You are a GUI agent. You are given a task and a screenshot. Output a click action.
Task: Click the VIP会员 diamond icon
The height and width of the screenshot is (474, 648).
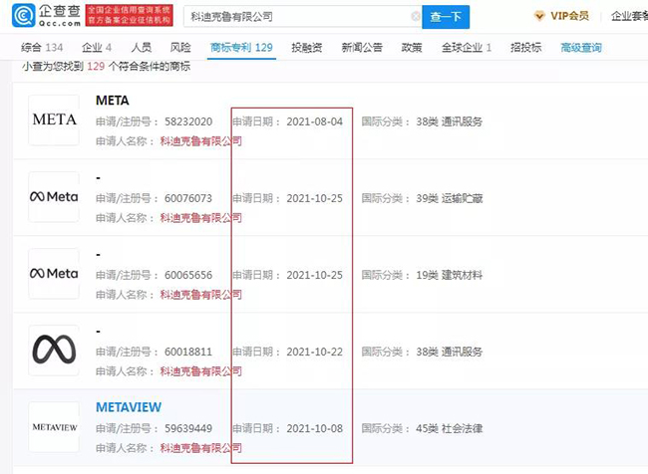click(x=539, y=17)
